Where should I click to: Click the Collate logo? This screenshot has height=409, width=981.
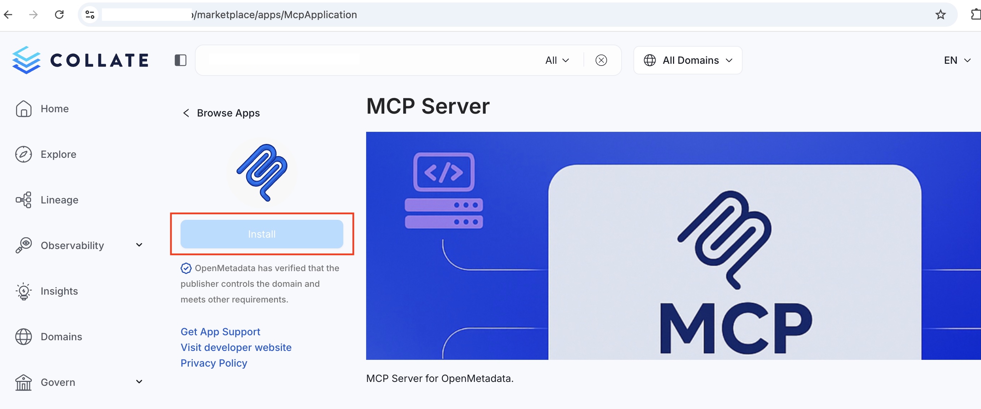(80, 59)
